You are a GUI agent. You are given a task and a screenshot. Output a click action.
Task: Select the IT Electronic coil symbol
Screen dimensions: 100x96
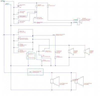[30, 72]
